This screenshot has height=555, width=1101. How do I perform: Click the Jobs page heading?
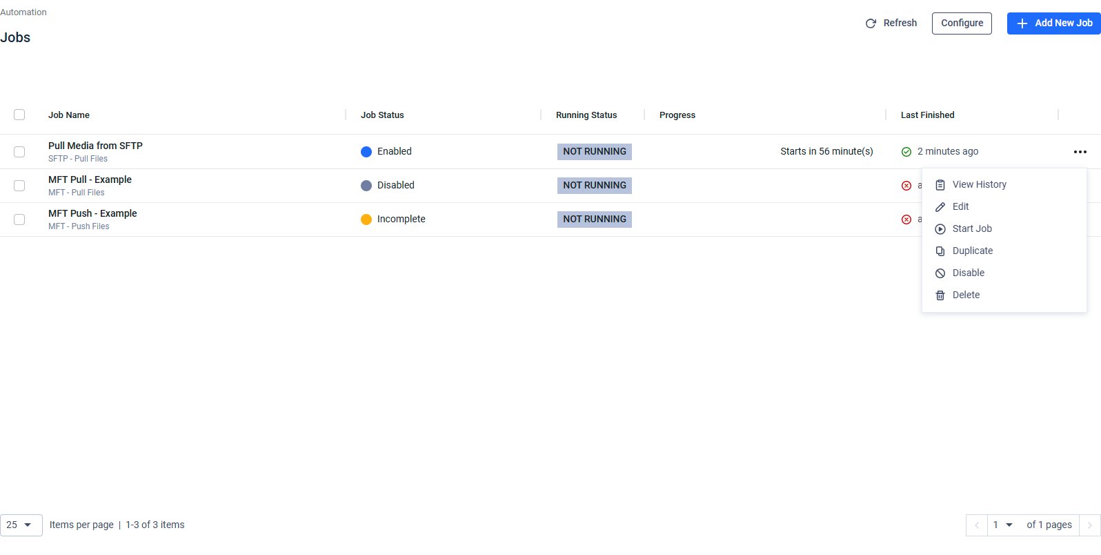(x=15, y=38)
